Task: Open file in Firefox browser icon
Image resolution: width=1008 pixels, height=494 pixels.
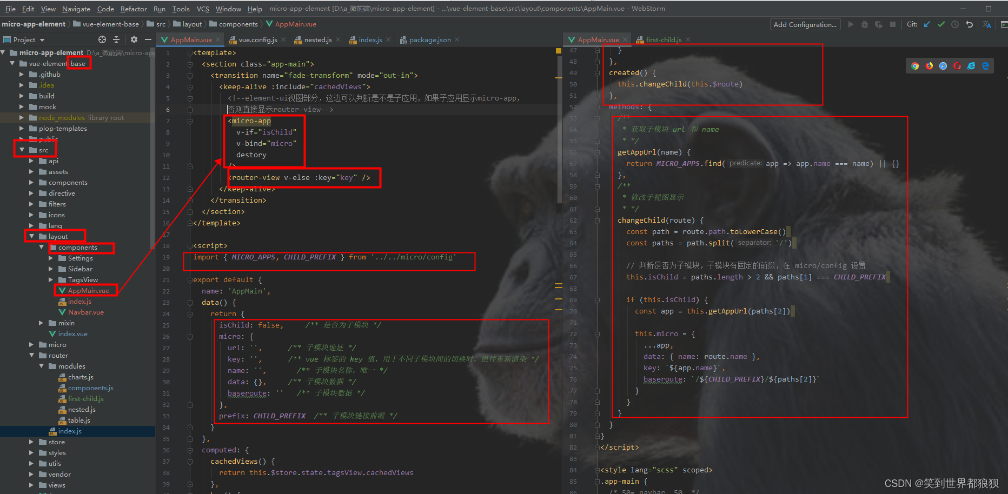Action: 929,66
